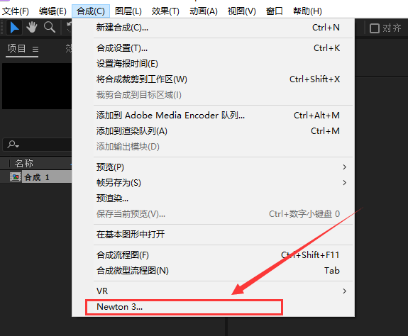Open the Project panel hamburger menu
Viewport: 408px width, 336px height.
[35, 49]
